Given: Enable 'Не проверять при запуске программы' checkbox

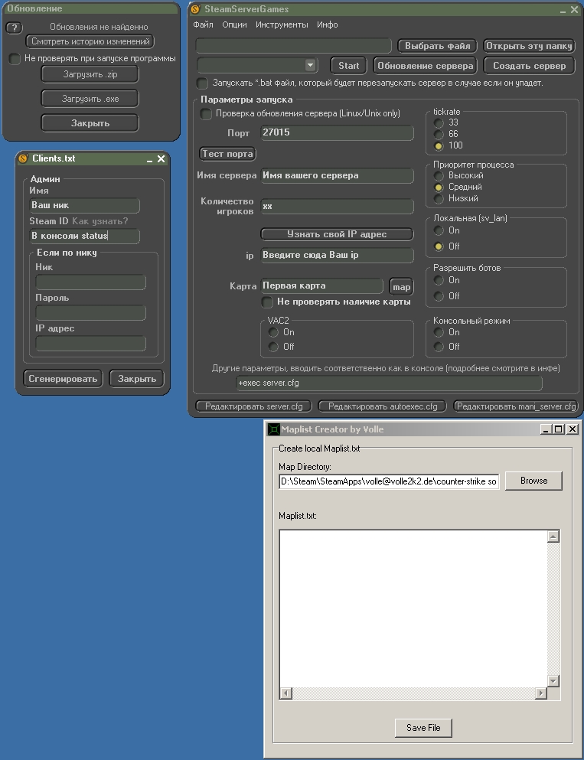Looking at the screenshot, I should 15,59.
